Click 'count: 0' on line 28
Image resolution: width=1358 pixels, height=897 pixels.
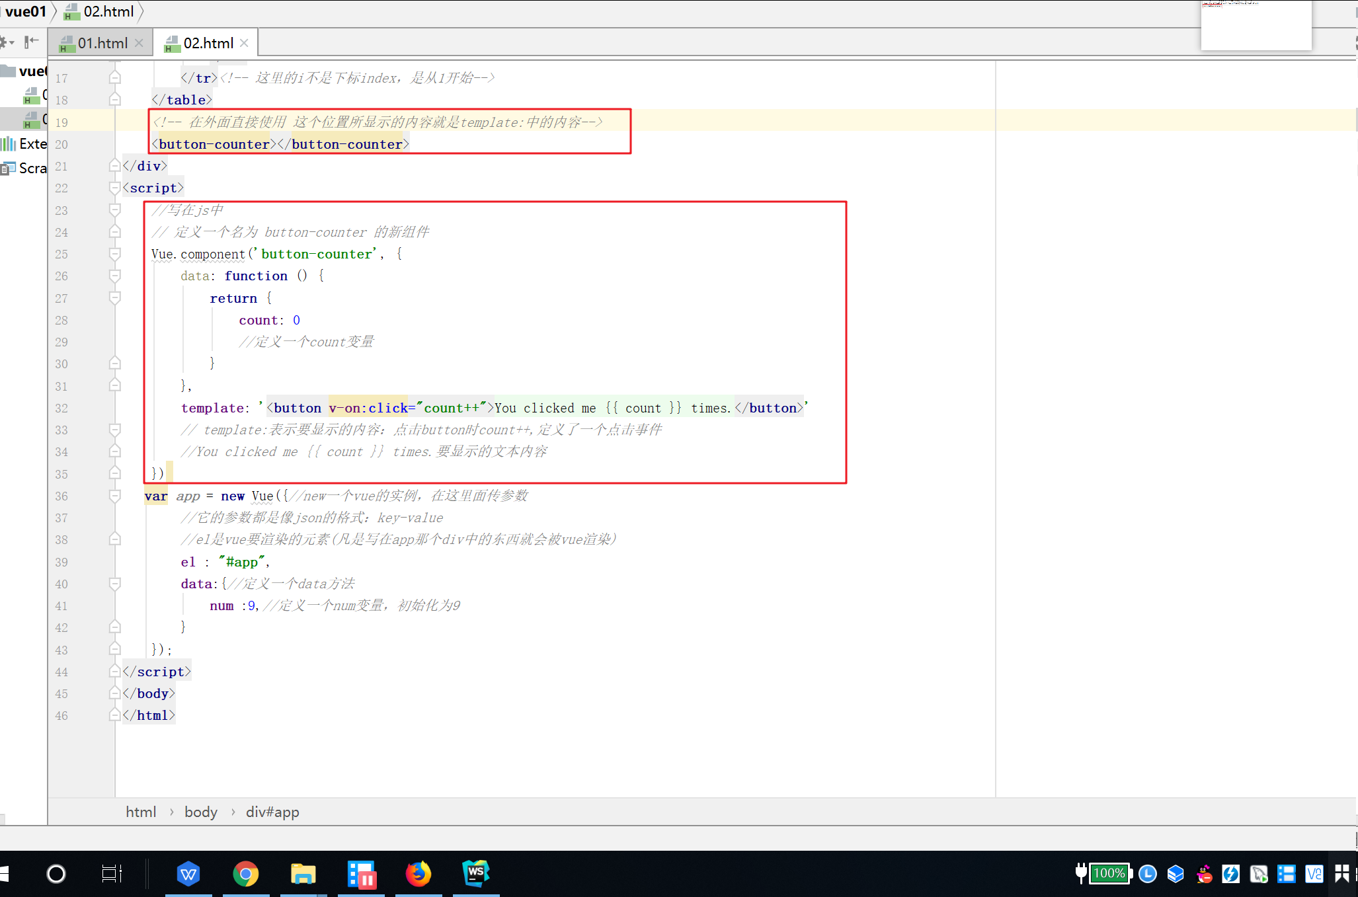[270, 320]
